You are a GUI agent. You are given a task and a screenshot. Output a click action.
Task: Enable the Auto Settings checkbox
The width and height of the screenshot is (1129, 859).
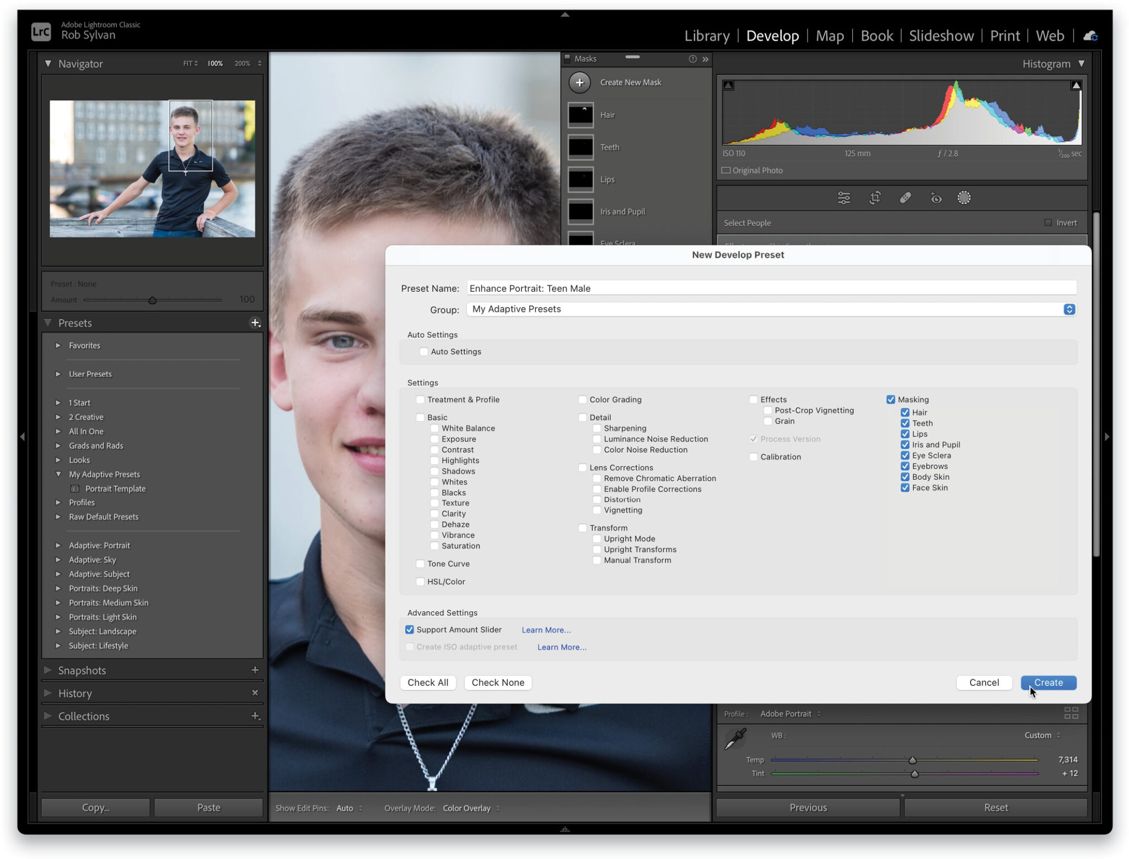[423, 351]
